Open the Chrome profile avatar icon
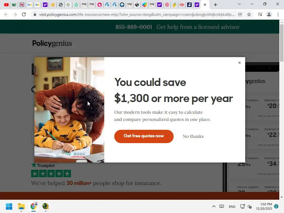Image resolution: width=284 pixels, height=213 pixels. click(269, 14)
